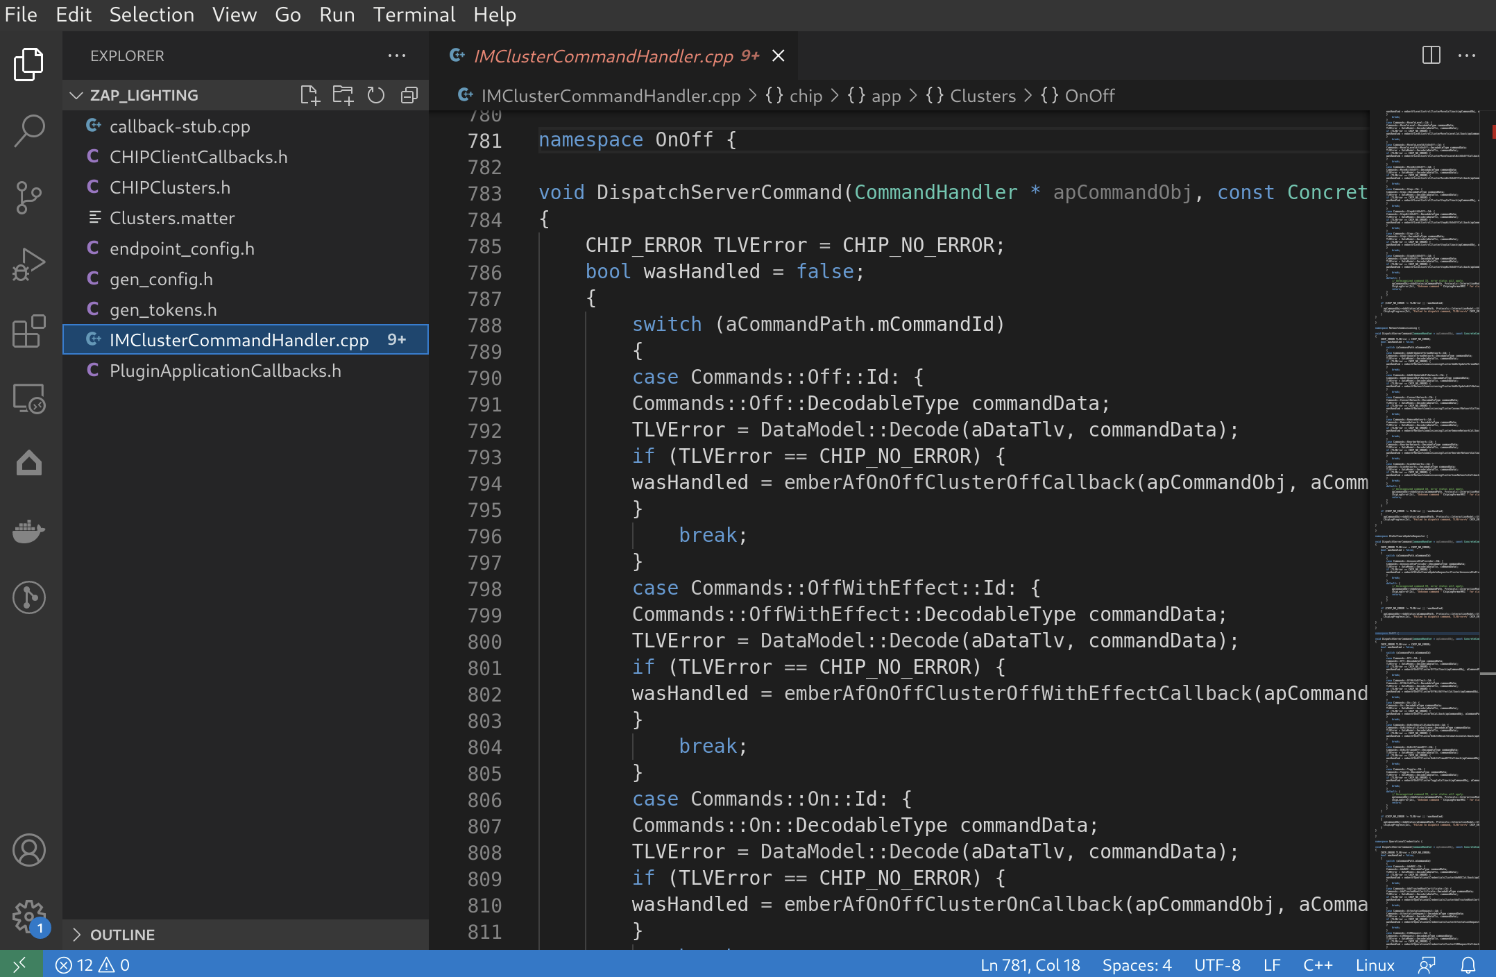Open Settings gear icon at bottom
1496x977 pixels.
click(x=29, y=916)
